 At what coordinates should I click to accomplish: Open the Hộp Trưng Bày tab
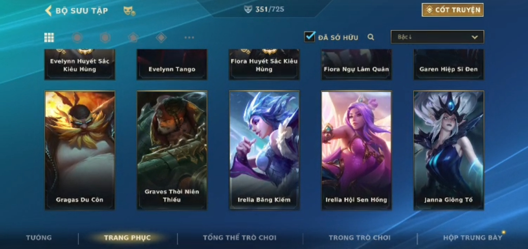[x=473, y=237]
